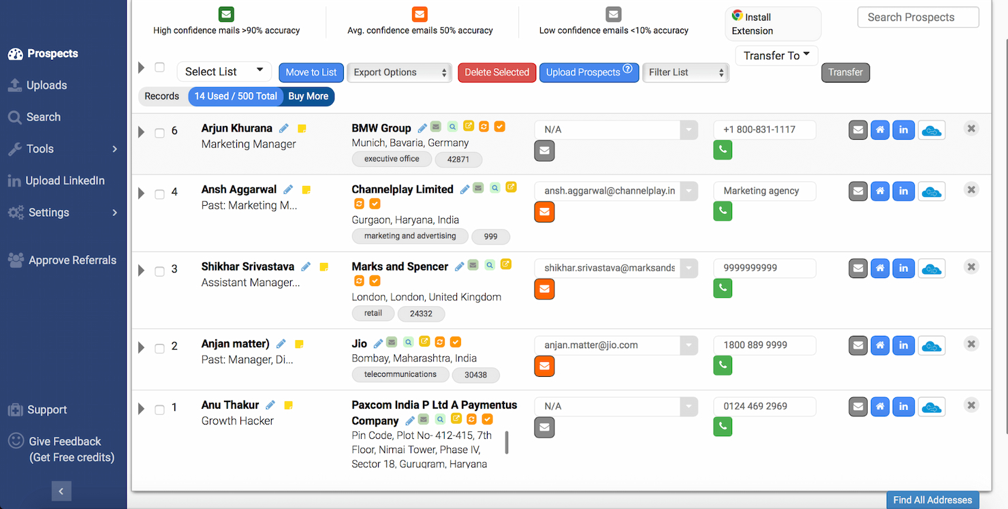Click the pencil edit icon next to BMW Group
This screenshot has width=1008, height=509.
tap(422, 127)
